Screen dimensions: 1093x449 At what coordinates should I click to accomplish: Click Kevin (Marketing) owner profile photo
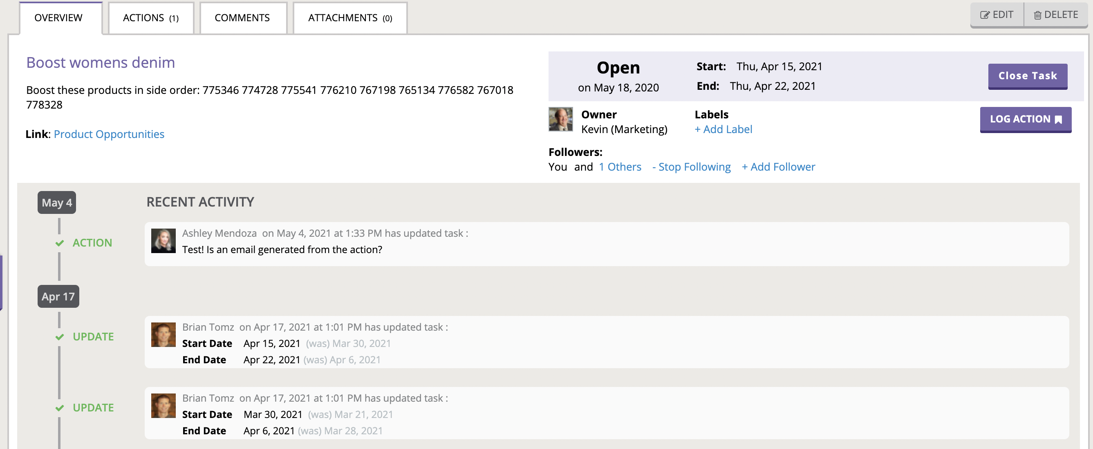(560, 119)
